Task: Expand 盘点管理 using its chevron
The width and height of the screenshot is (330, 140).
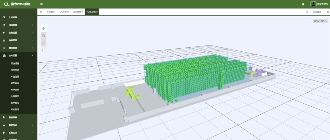Action: coord(33,48)
